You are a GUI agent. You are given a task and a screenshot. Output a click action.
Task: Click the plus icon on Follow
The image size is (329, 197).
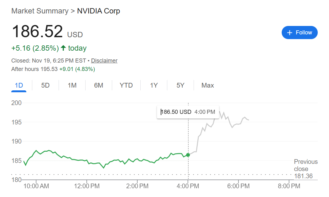tap(290, 33)
